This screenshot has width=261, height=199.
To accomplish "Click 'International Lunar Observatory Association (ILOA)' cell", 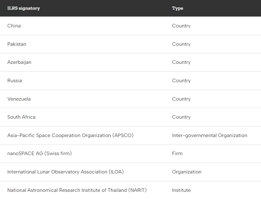I will (x=65, y=172).
